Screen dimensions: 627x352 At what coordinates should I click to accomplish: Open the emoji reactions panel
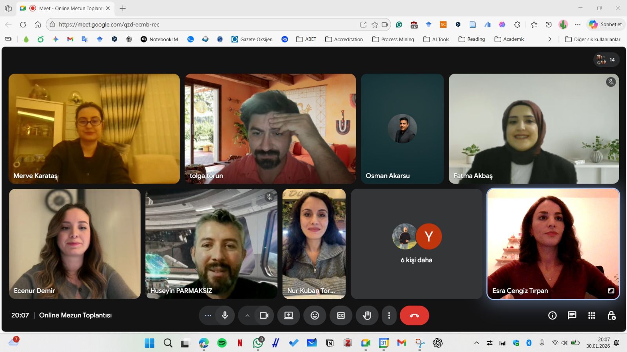point(315,316)
